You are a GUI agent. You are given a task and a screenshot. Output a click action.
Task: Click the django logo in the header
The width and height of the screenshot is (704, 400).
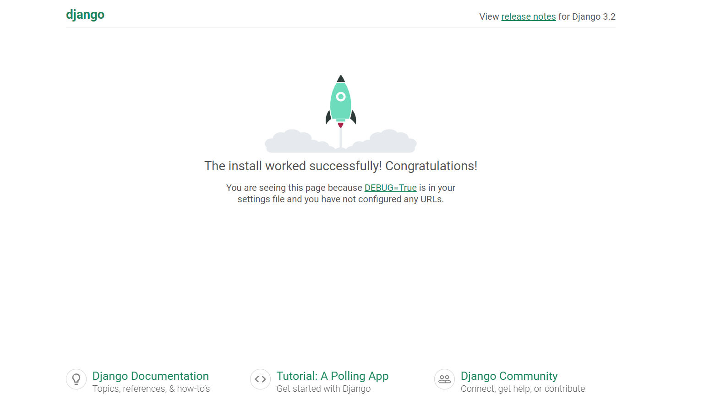(85, 15)
